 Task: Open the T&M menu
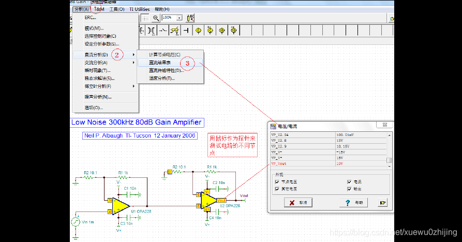click(x=99, y=9)
